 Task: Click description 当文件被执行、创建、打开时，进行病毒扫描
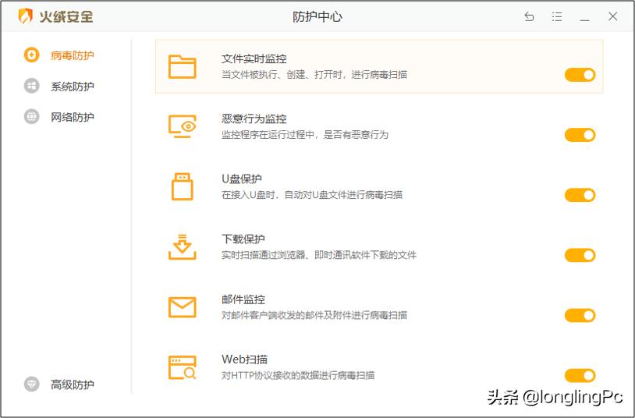coord(314,75)
